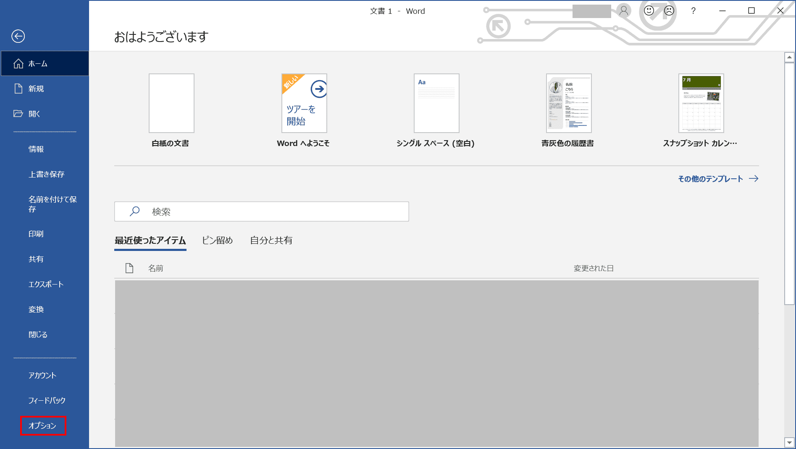Open the Help question mark icon
Screen dimensions: 796x449
(x=693, y=11)
